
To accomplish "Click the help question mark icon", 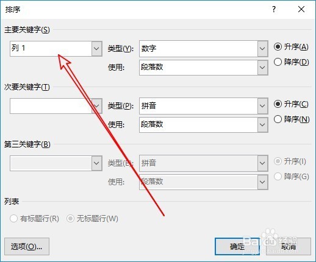I will [274, 9].
